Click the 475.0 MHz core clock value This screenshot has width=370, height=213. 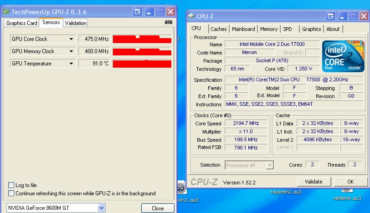click(94, 39)
